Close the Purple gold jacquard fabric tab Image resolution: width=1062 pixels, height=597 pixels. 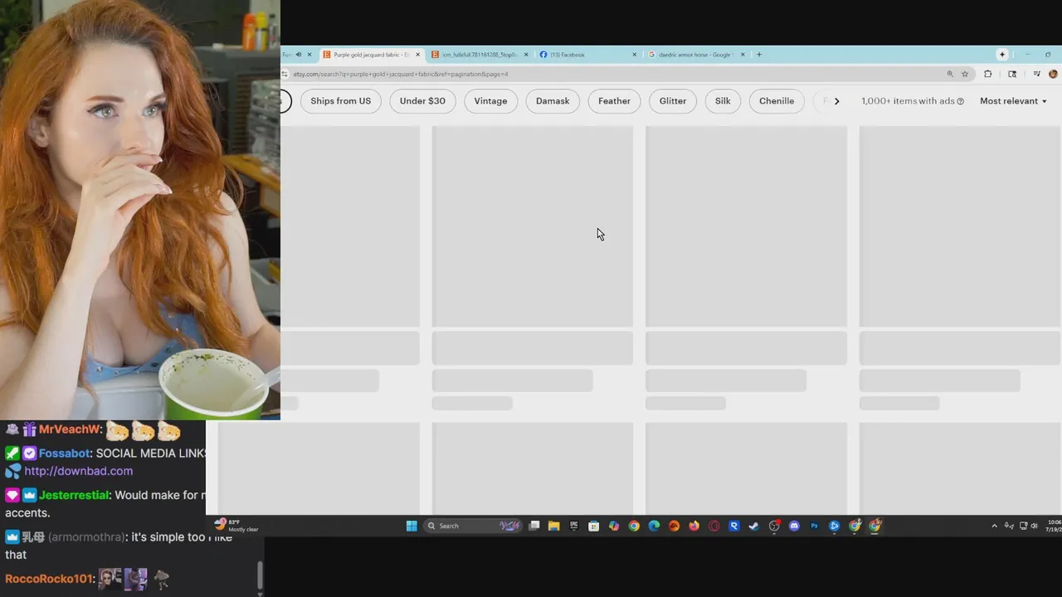point(417,55)
